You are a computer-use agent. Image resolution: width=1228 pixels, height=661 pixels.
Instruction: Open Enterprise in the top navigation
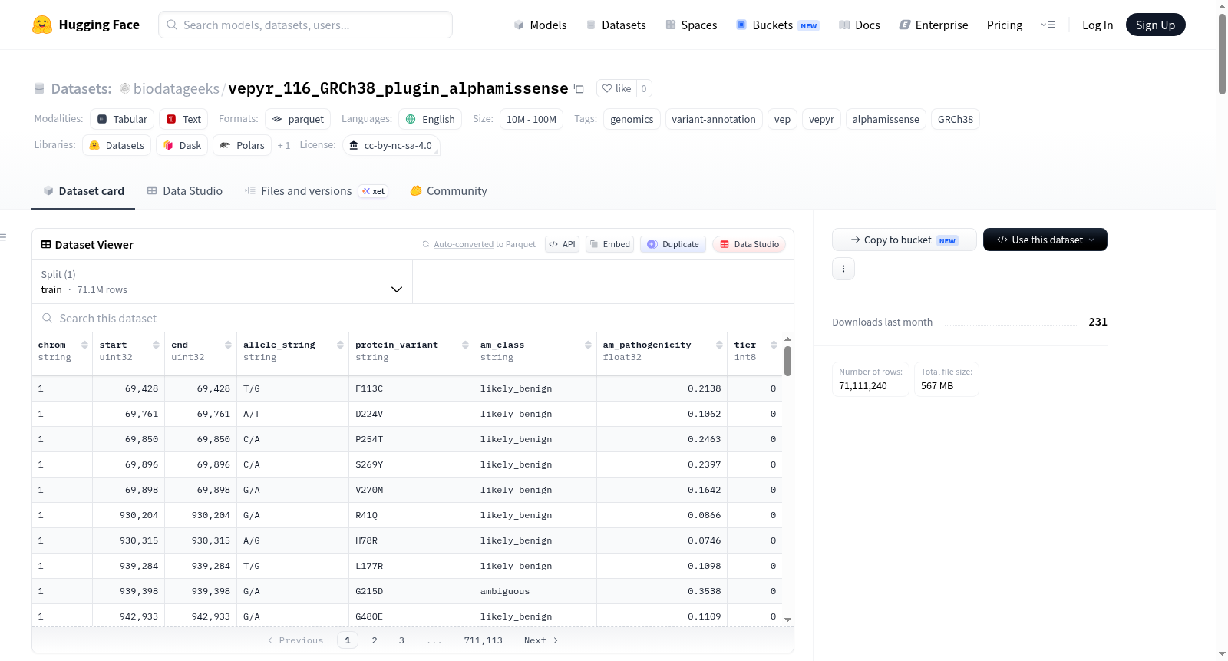pyautogui.click(x=933, y=25)
